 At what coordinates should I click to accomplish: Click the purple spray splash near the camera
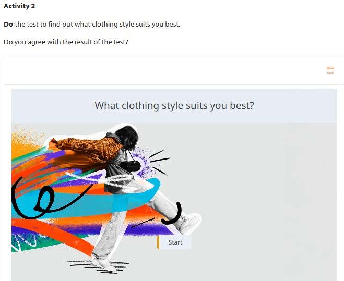(143, 163)
